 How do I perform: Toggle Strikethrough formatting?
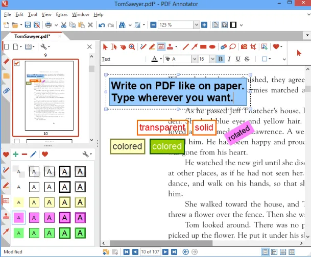click(247, 59)
